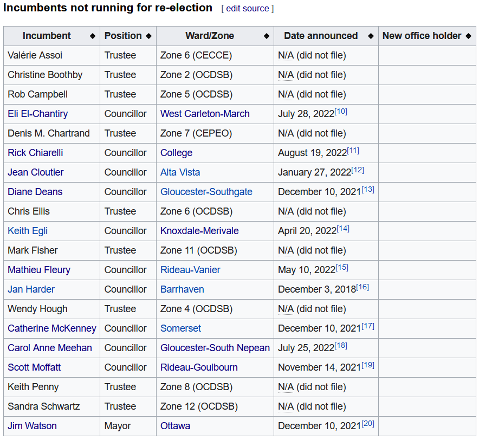
Task: Follow the Gloucester-South Nepean ward link
Action: [x=215, y=348]
